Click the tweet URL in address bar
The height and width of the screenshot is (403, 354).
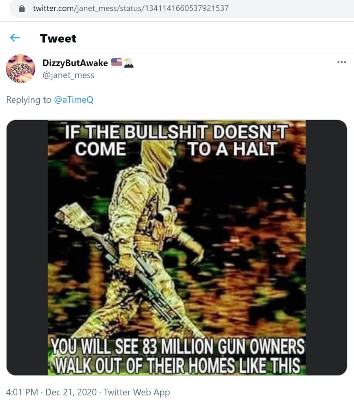click(130, 9)
